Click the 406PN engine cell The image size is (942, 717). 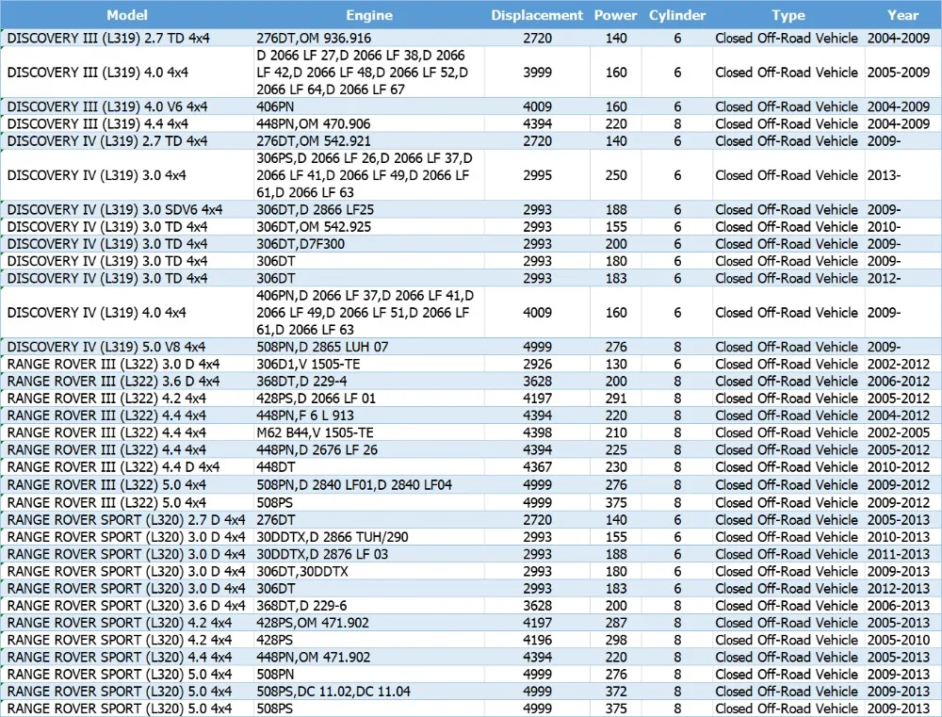pos(369,106)
